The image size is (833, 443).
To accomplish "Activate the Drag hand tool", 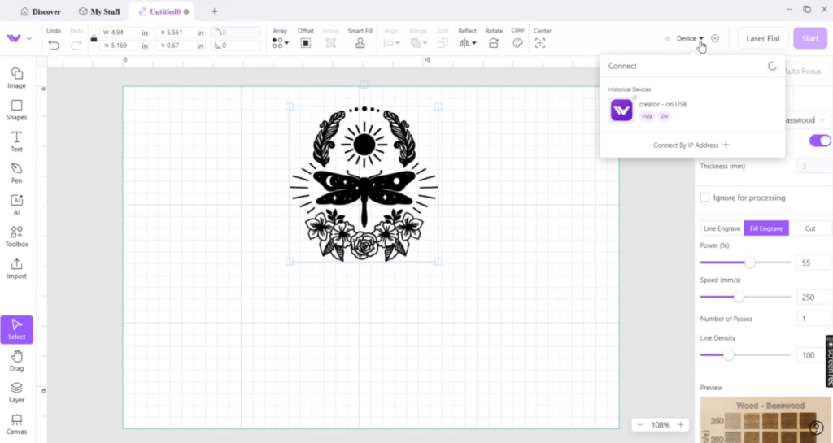I will coord(16,360).
